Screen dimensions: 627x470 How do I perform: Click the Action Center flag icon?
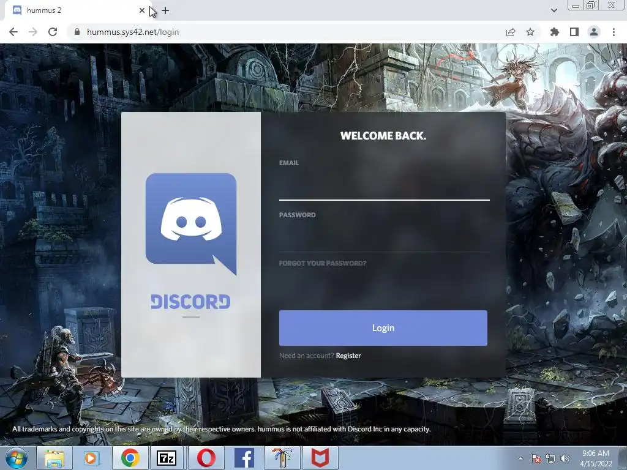[536, 458]
